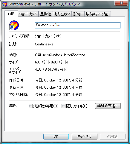Click into the Sontana name text field

coord(78,25)
